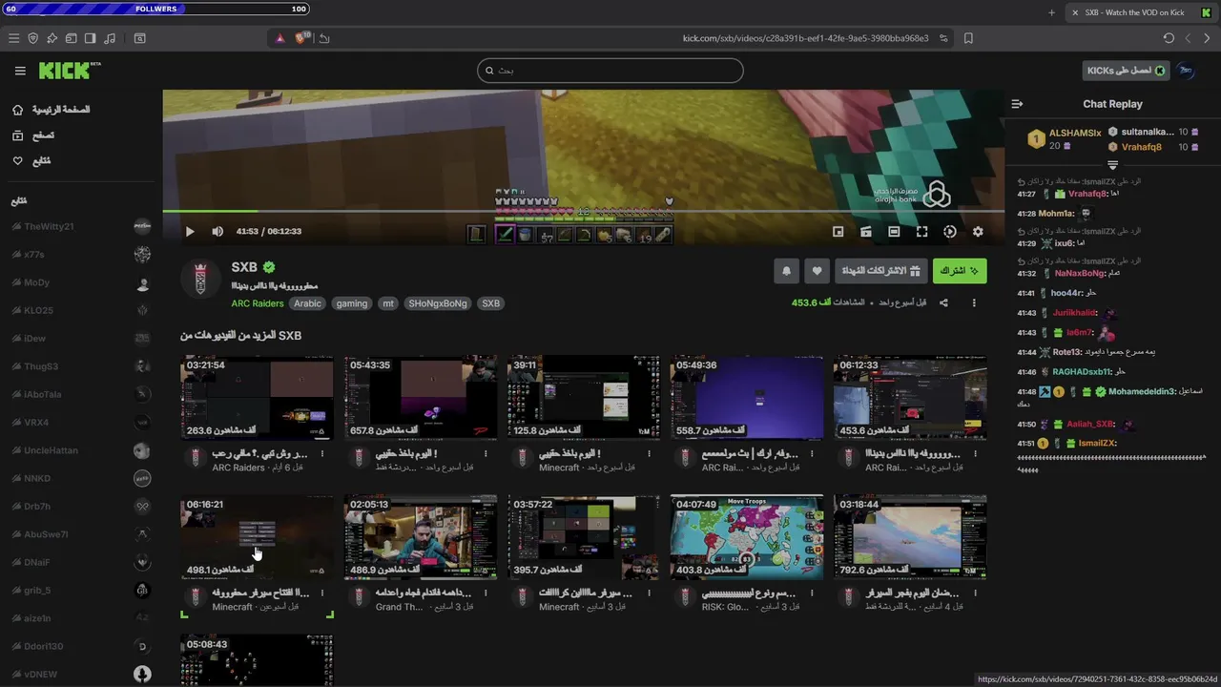
Task: Select the SHoNgxBoNg tag
Action: click(437, 303)
